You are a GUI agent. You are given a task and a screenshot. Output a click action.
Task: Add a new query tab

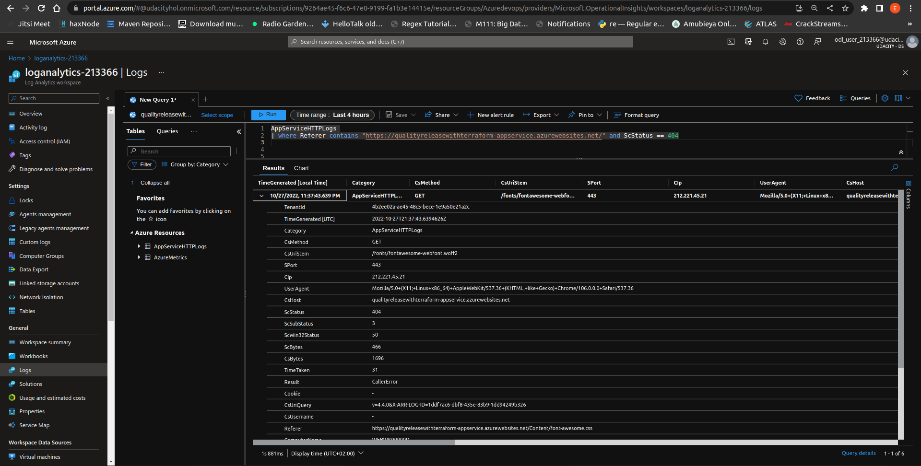[206, 99]
